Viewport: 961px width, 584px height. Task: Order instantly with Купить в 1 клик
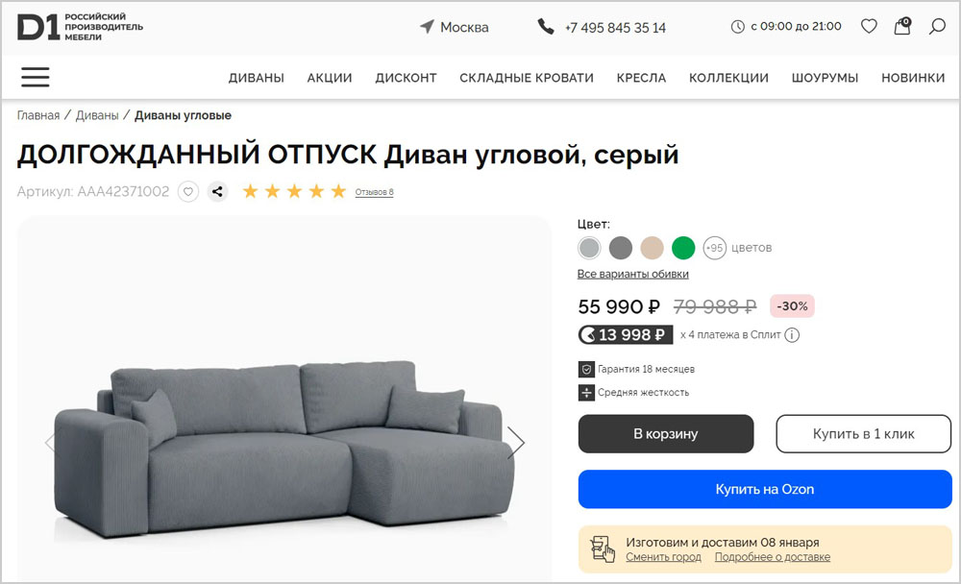(x=863, y=433)
